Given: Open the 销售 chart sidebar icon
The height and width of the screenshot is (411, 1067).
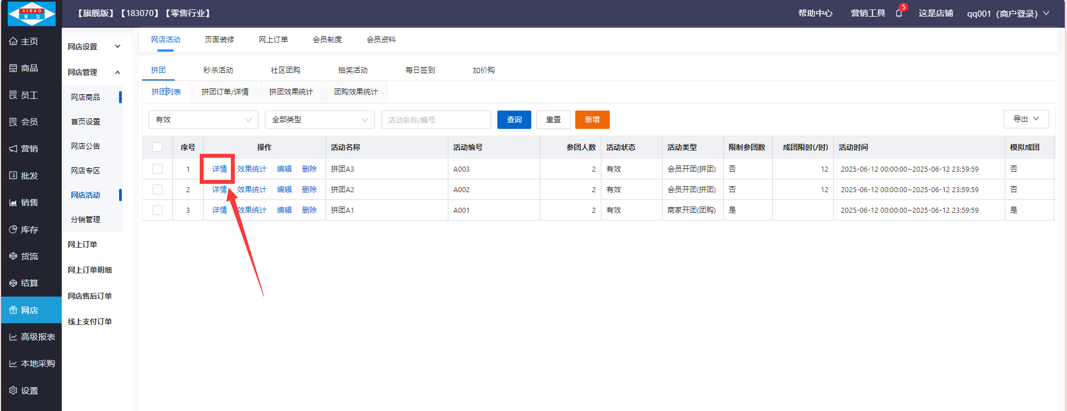Looking at the screenshot, I should point(13,203).
